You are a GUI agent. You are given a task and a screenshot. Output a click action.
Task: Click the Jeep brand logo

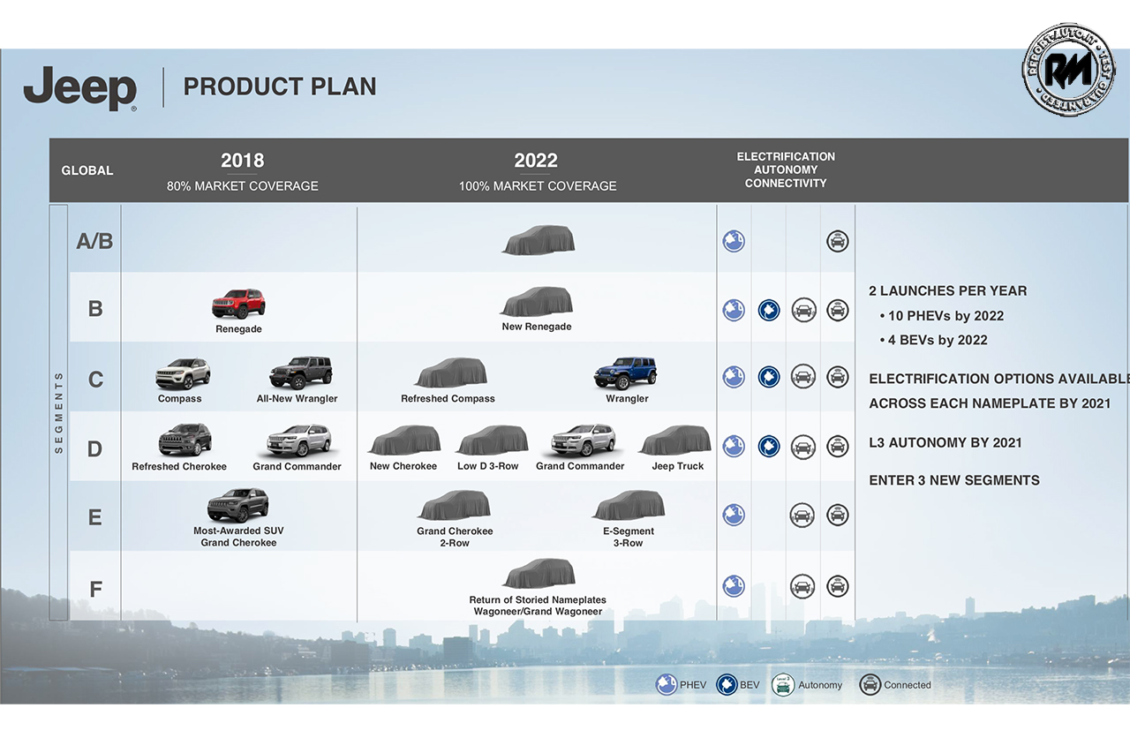pos(80,88)
